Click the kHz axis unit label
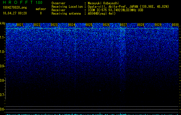Image resolution: width=181 pixels, height=115 pixels. pyautogui.click(x=3, y=23)
